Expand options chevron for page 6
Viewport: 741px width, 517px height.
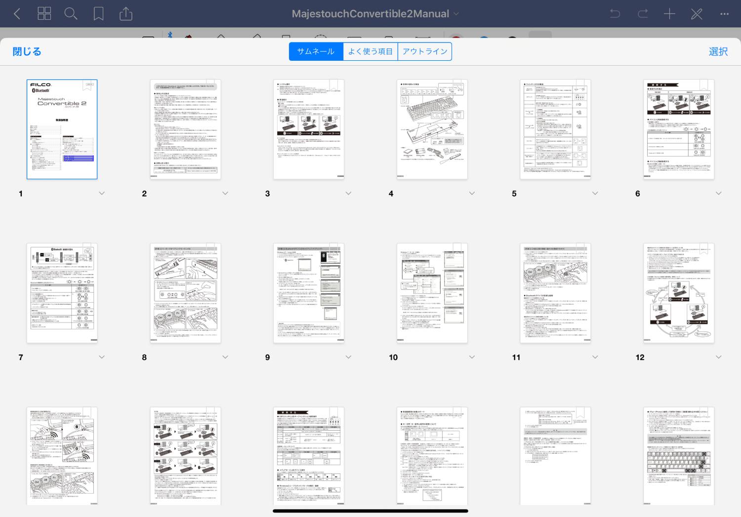pos(718,193)
